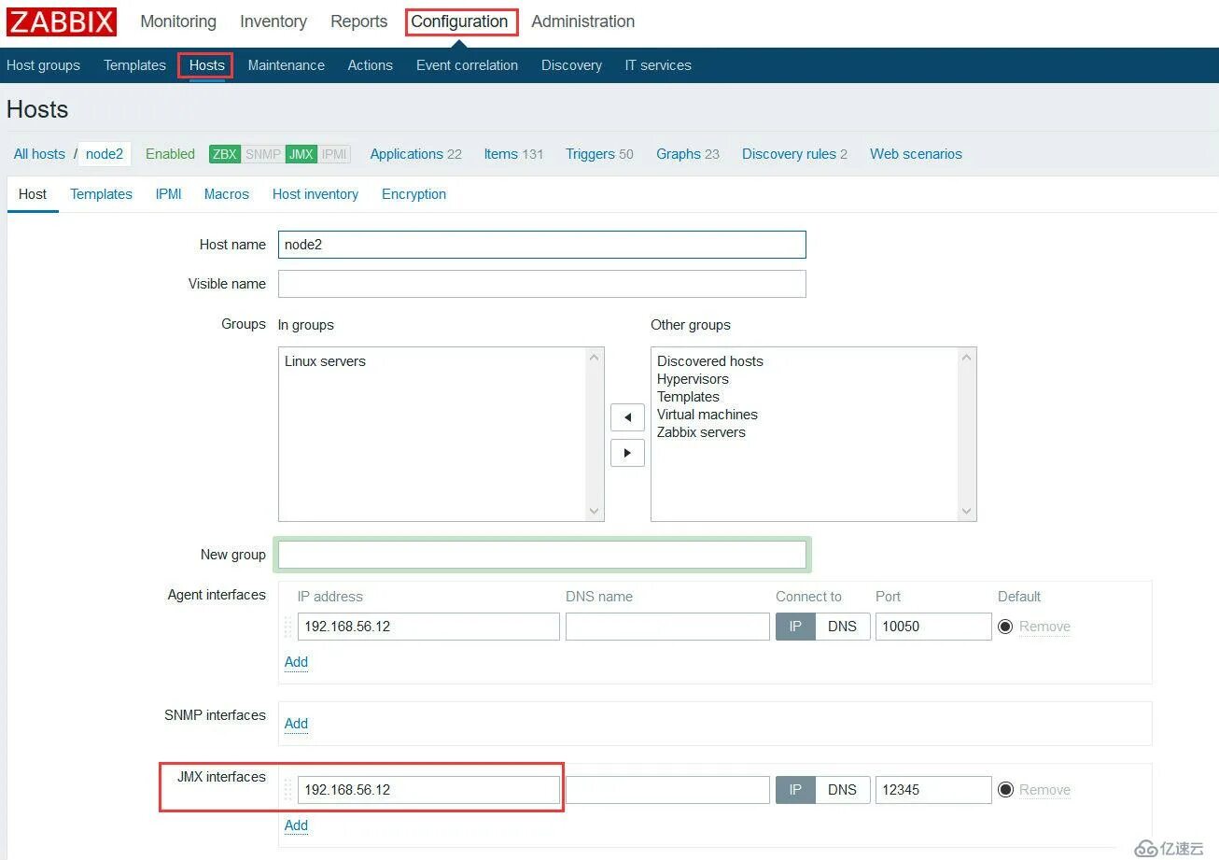The width and height of the screenshot is (1219, 860).
Task: Open the Administration menu
Action: click(x=583, y=21)
